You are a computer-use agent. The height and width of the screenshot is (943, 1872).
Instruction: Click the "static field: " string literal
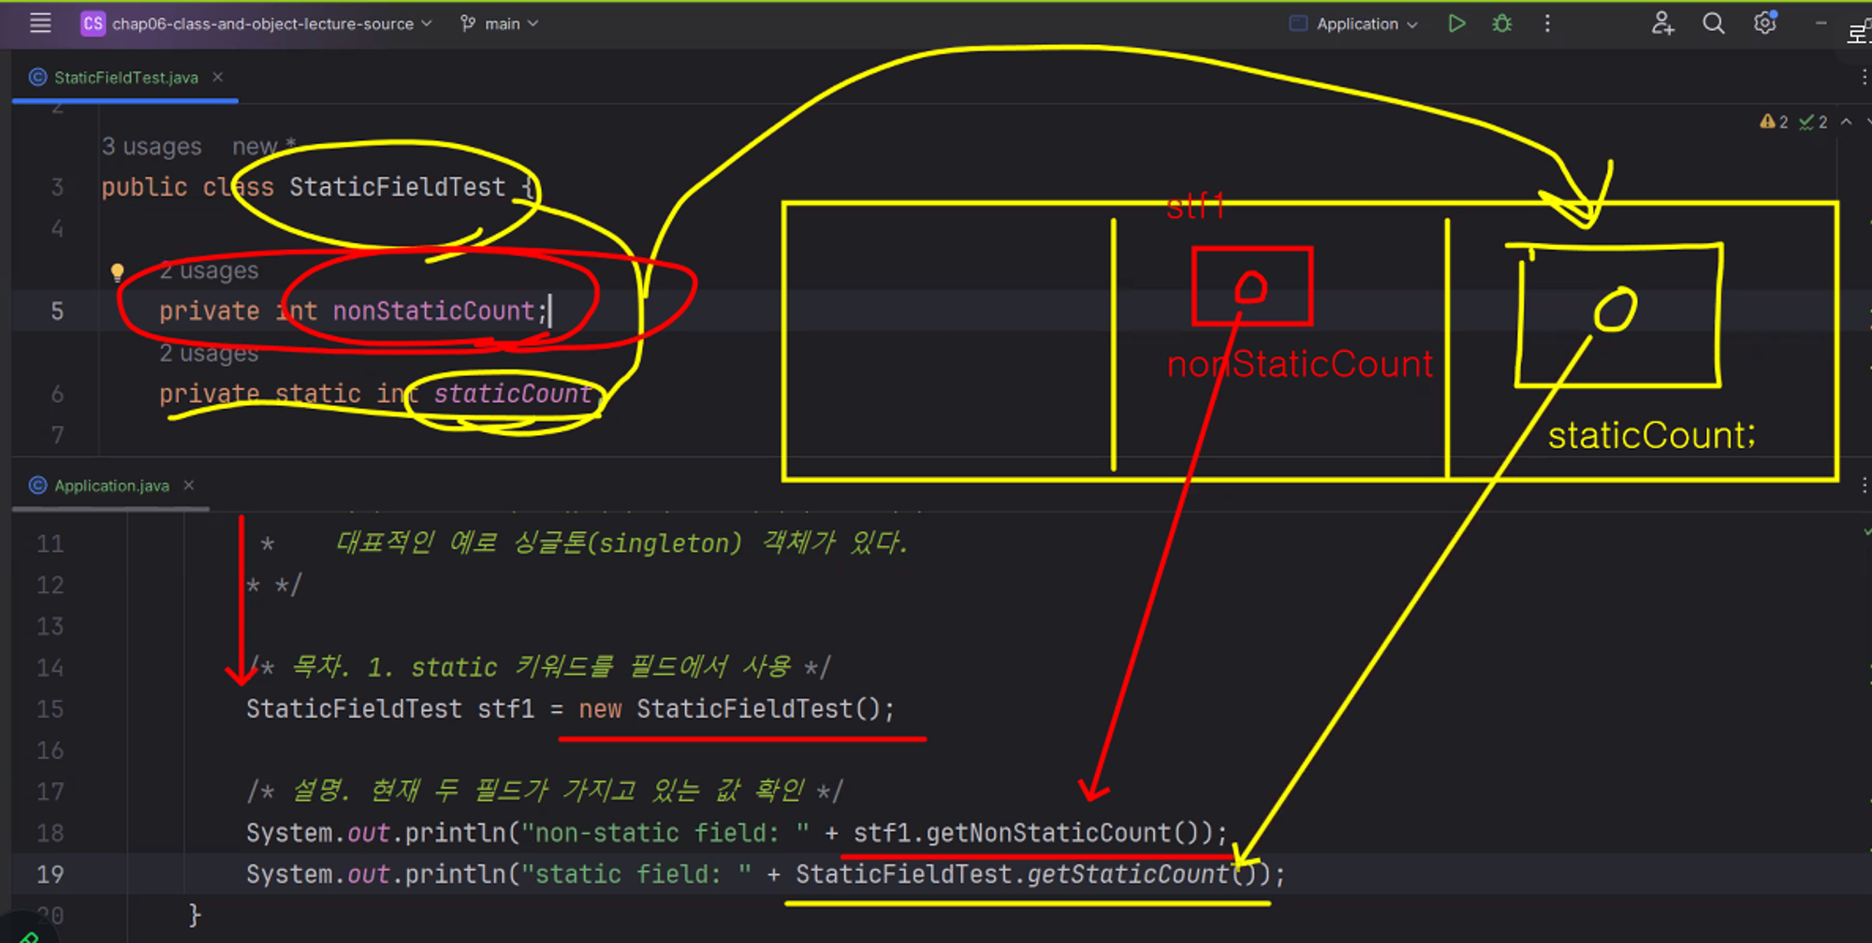click(636, 874)
